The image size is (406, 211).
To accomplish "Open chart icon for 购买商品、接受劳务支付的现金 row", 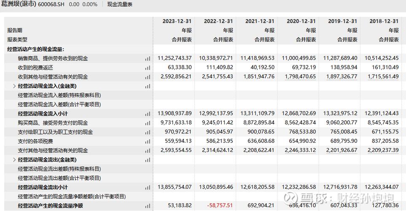I will click(x=148, y=123).
